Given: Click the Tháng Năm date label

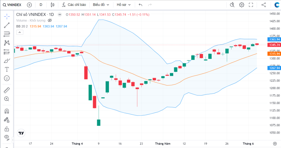Looking at the screenshot, I should point(163,144).
